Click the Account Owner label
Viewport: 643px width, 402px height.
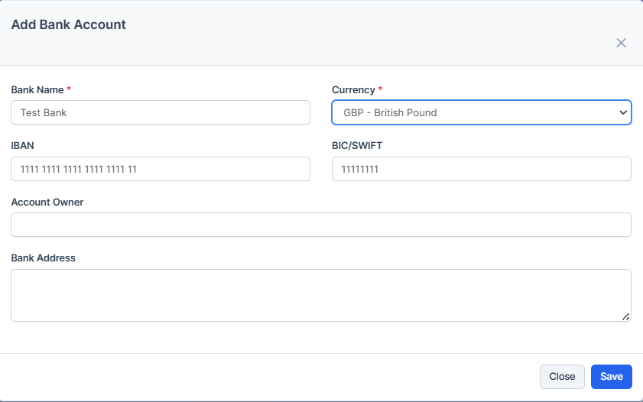pyautogui.click(x=47, y=202)
